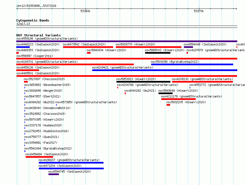Select esv3653883 (Besenbacher2015) label
Screen dimensions: 245x185
pyautogui.click(x=47, y=85)
